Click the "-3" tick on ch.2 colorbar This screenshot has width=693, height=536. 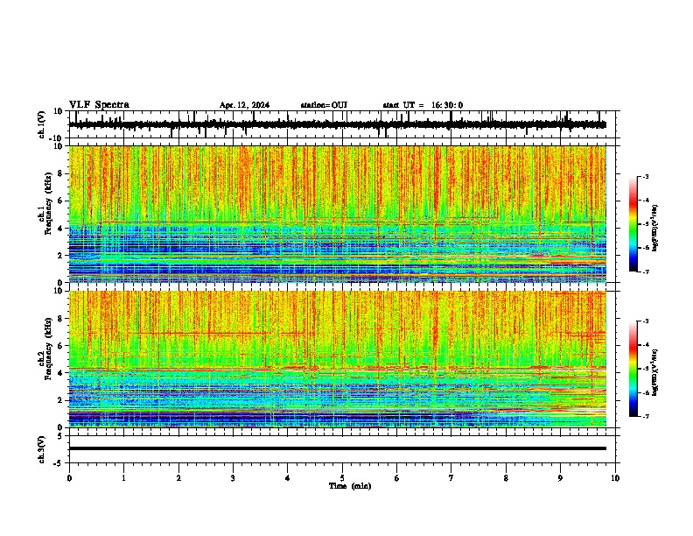tap(646, 321)
